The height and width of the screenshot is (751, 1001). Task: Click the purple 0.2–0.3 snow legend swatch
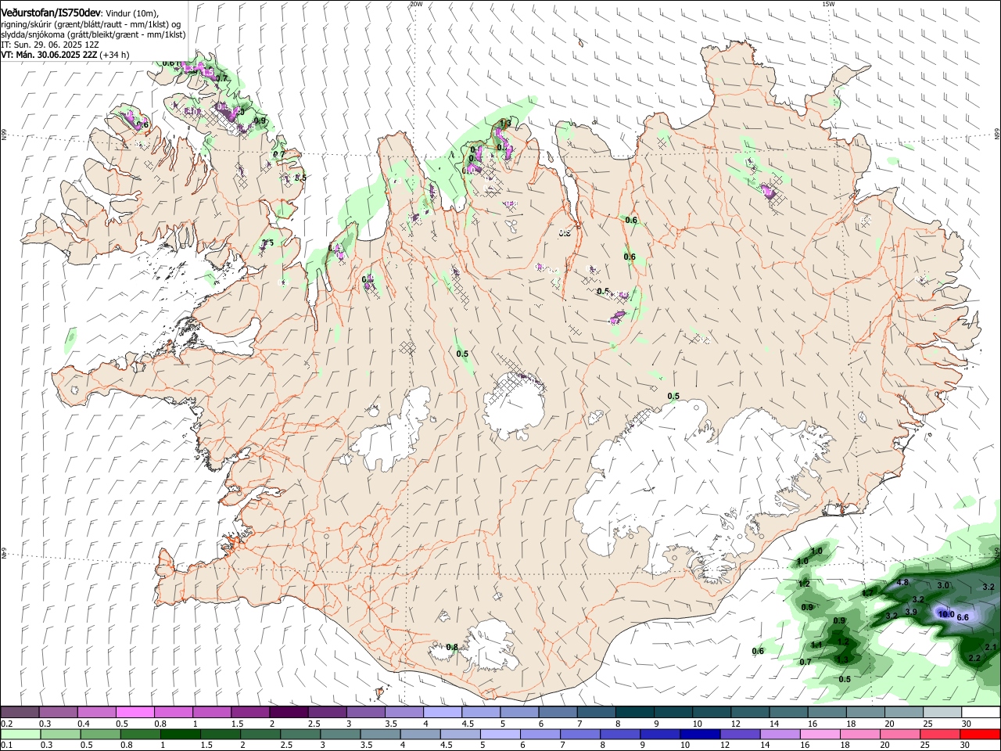coord(21,712)
